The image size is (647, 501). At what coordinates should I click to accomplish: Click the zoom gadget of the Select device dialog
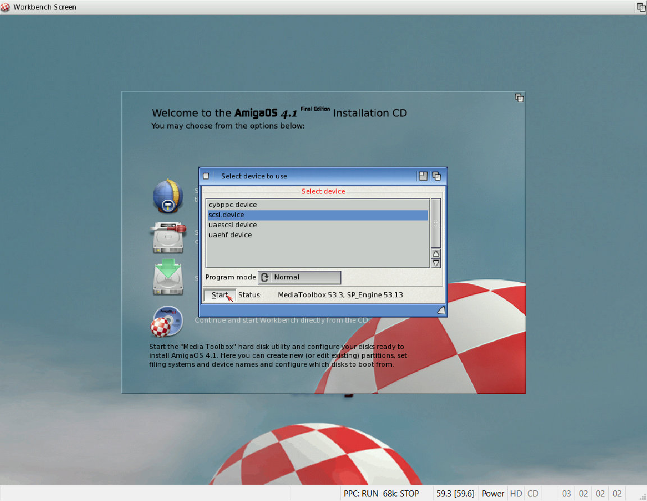(423, 176)
